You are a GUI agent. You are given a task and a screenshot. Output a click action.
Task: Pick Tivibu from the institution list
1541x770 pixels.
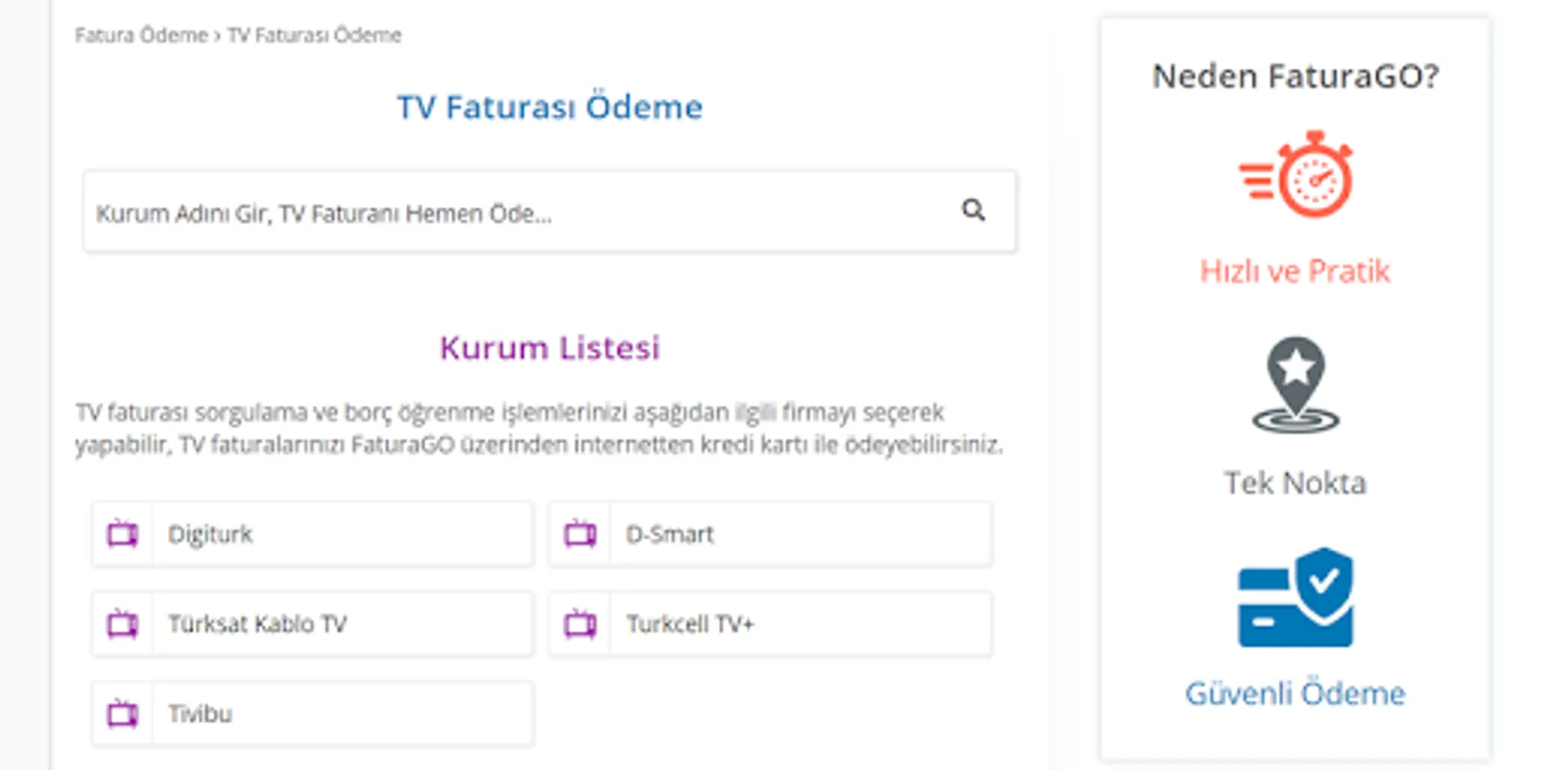tap(313, 714)
